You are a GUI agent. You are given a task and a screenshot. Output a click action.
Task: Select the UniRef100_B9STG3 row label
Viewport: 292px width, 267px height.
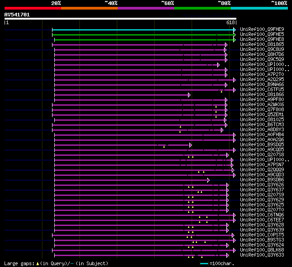(262, 240)
